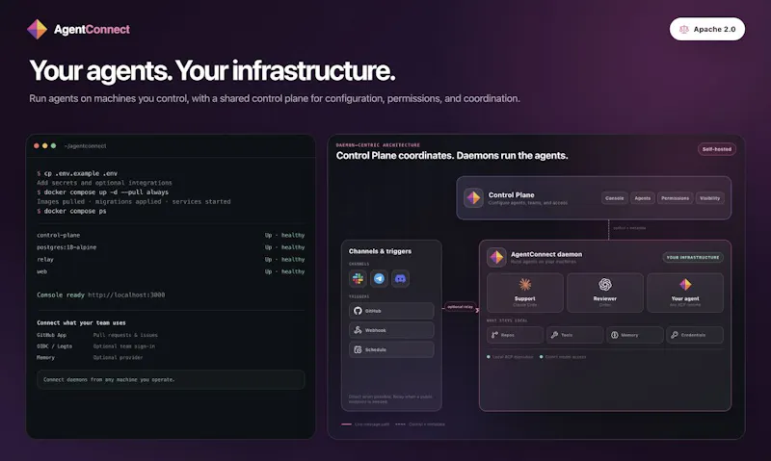Click the AgentConnect logo in the header
The image size is (771, 461).
click(x=79, y=30)
